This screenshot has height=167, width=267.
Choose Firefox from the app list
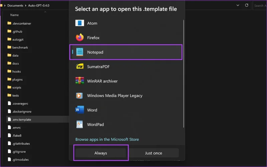pos(126,38)
